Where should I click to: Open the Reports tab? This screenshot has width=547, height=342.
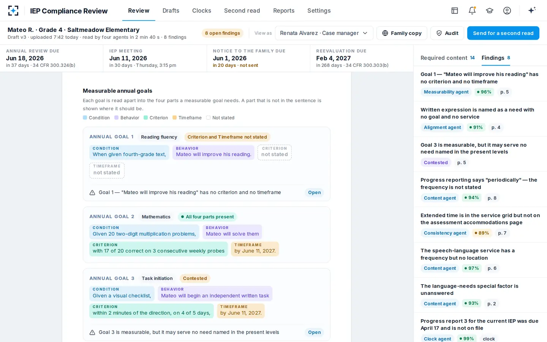tap(284, 11)
